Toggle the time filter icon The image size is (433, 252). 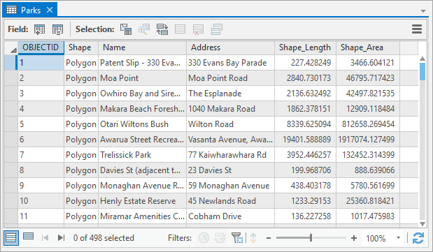(204, 237)
